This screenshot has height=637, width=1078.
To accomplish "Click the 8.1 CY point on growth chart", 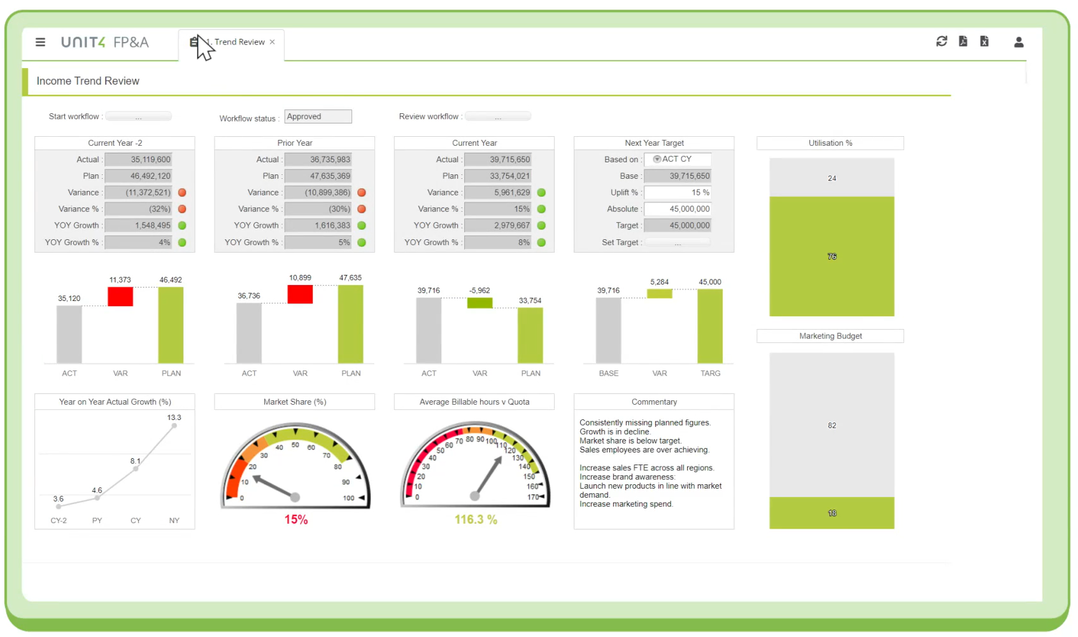I will 136,469.
